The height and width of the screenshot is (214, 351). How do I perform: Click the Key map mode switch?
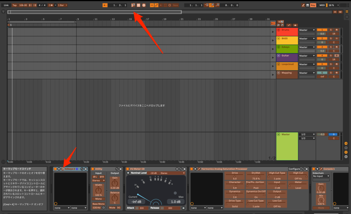(313, 5)
